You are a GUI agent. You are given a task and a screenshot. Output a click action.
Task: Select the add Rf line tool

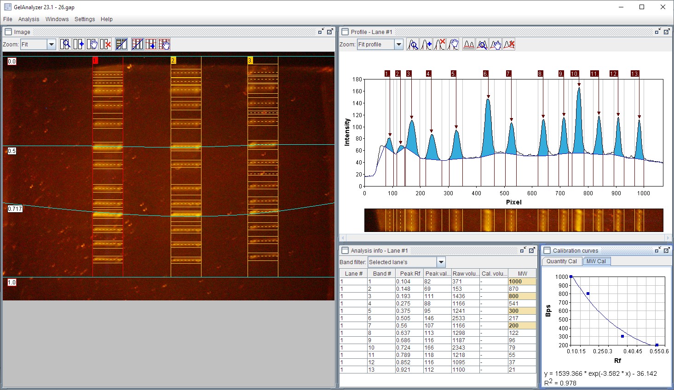tap(151, 44)
